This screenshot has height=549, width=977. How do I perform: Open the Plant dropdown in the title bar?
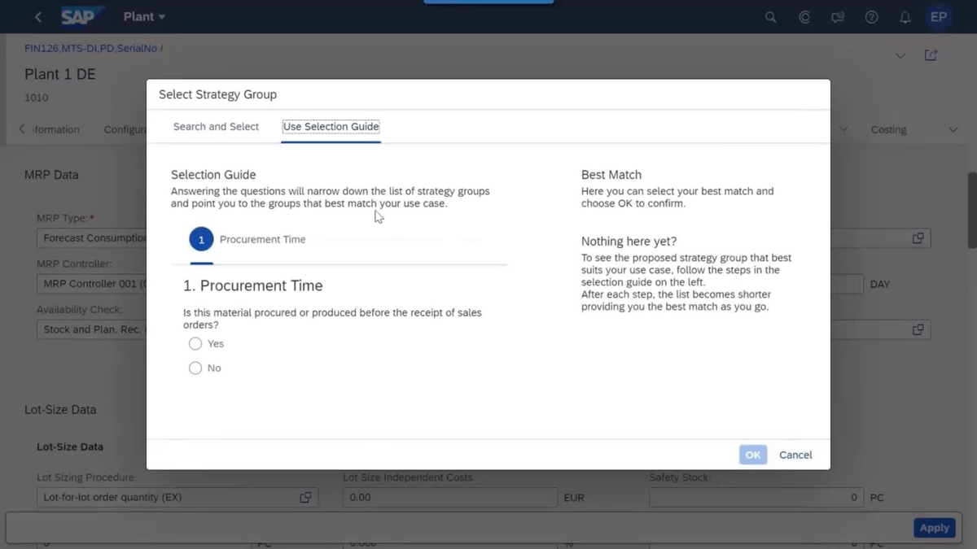[x=144, y=16]
